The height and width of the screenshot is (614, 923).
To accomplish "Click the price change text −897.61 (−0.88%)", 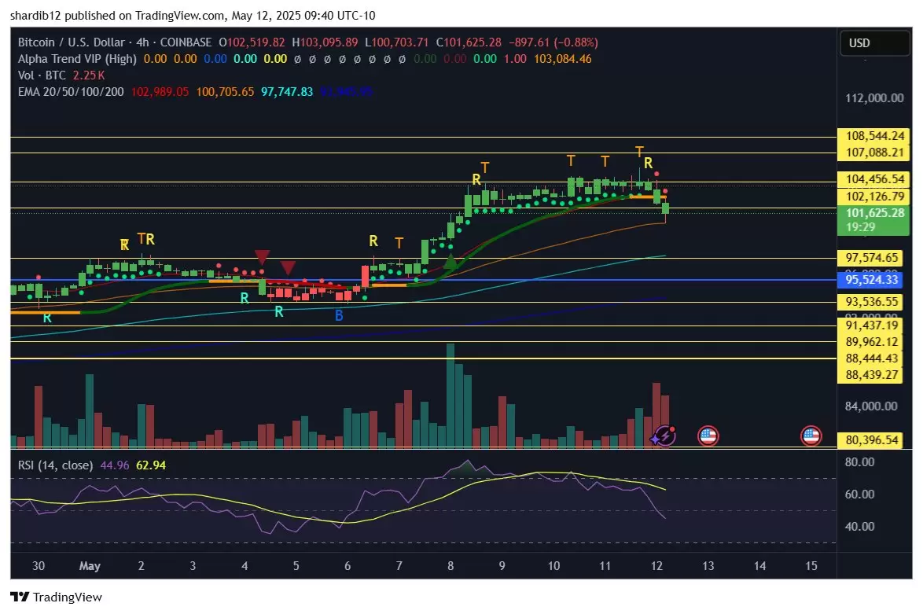I will (553, 42).
